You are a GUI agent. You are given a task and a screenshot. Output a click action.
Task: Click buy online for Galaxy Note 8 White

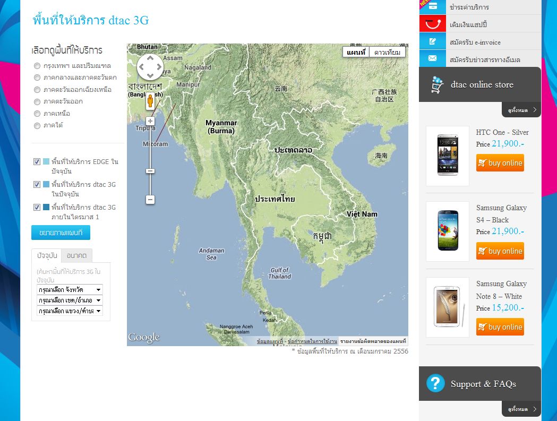point(500,327)
